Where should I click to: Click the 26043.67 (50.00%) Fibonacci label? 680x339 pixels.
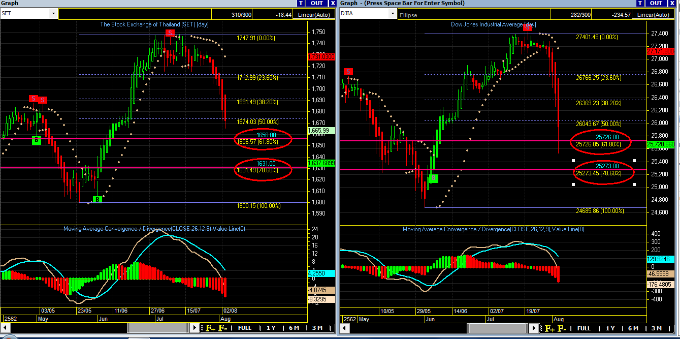pyautogui.click(x=598, y=124)
